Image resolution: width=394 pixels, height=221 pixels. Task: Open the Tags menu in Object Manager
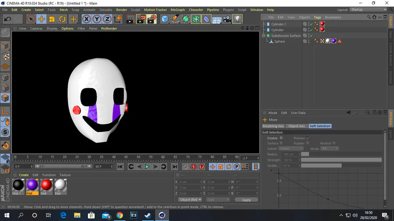tap(317, 17)
